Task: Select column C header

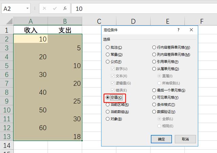Action: click(99, 21)
